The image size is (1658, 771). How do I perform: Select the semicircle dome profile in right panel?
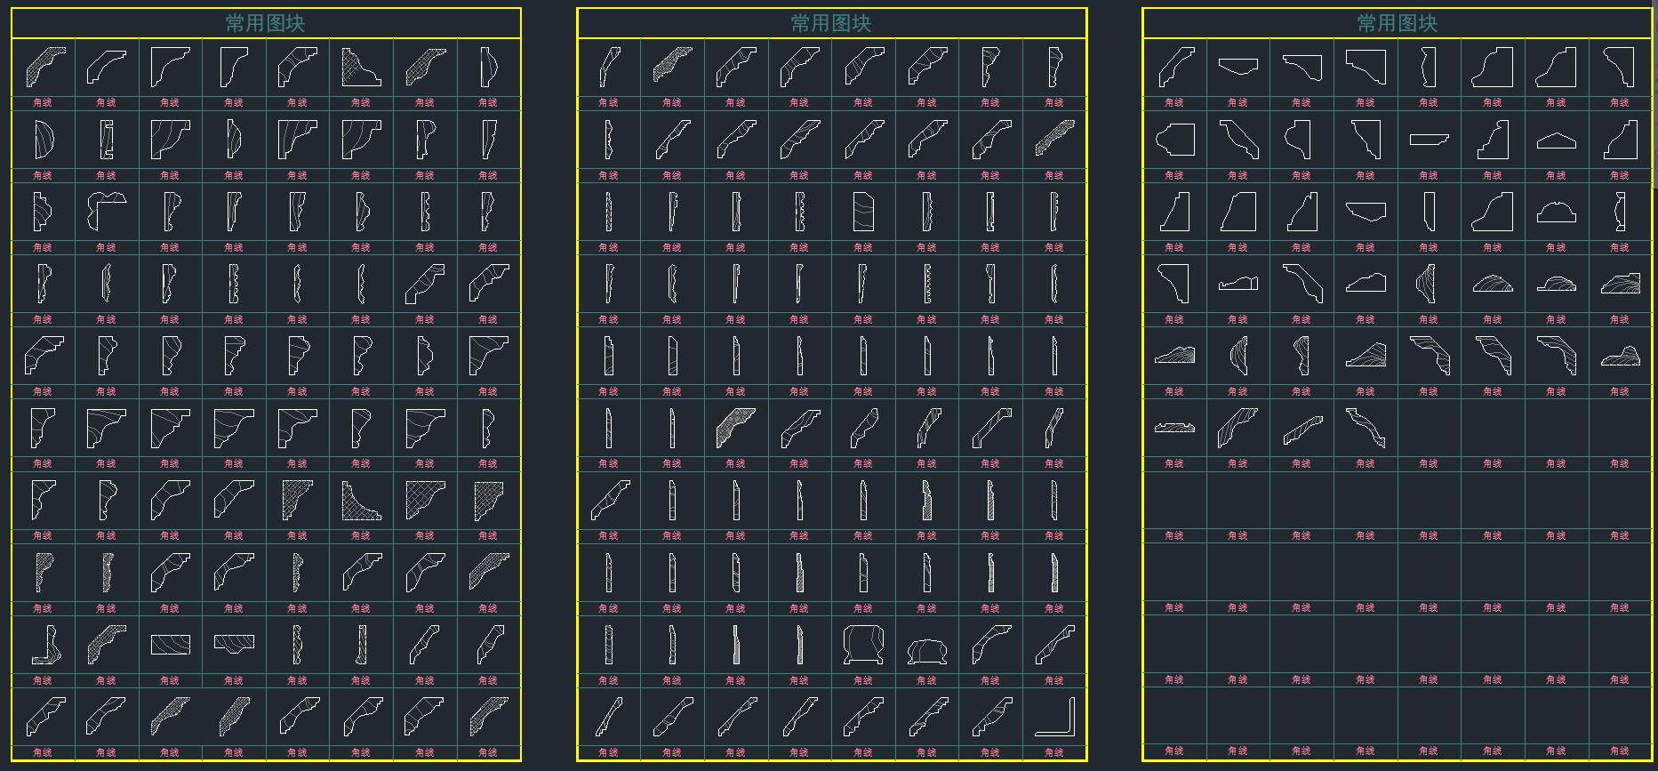pyautogui.click(x=1556, y=213)
